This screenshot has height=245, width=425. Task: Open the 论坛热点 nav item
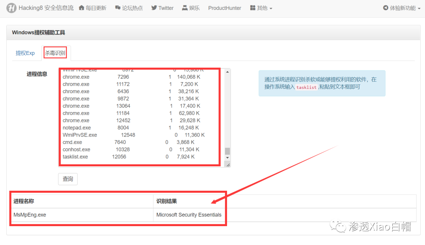[132, 8]
